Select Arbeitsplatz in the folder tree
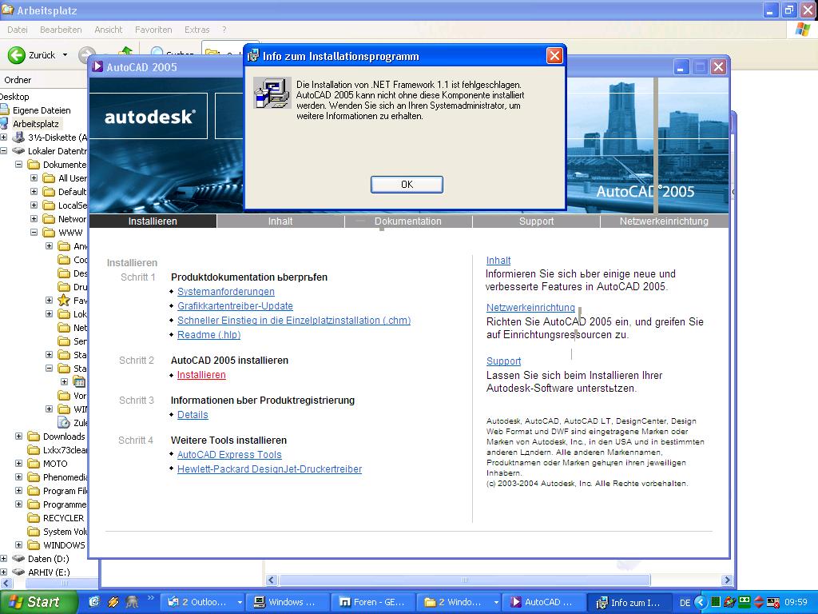The width and height of the screenshot is (818, 614). pos(35,124)
